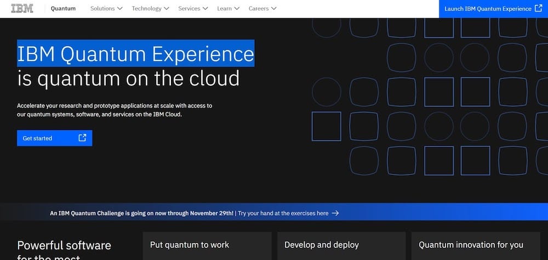Open the 'Develop and deploy' card
This screenshot has height=260, width=548.
click(x=341, y=246)
